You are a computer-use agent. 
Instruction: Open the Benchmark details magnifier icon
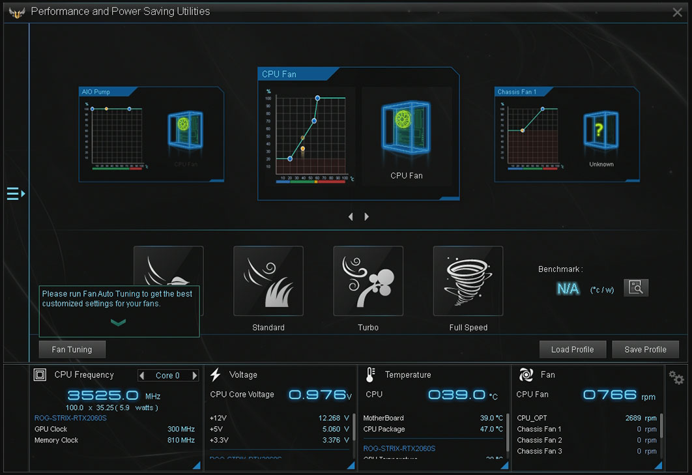pos(636,287)
